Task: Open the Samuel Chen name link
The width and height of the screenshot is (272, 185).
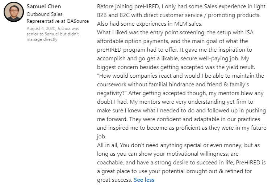Action: [x=44, y=7]
